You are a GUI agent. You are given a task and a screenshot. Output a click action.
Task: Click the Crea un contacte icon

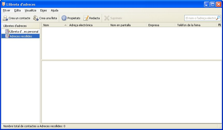pyautogui.click(x=5, y=18)
